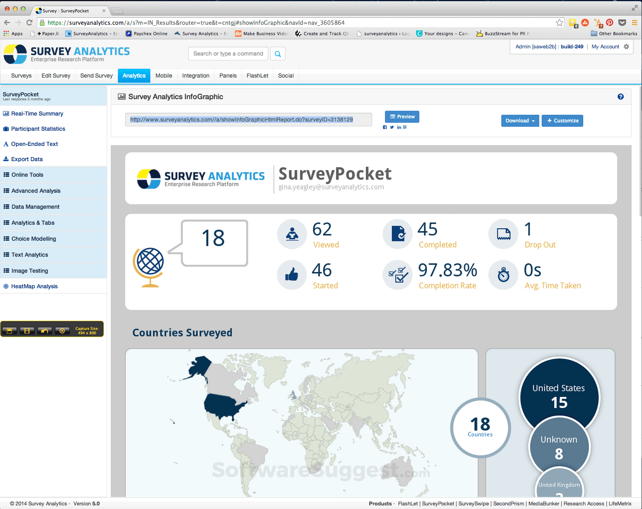
Task: Click the Preview button
Action: click(402, 116)
